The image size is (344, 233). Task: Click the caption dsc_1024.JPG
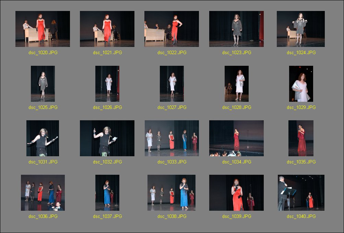[301, 53]
